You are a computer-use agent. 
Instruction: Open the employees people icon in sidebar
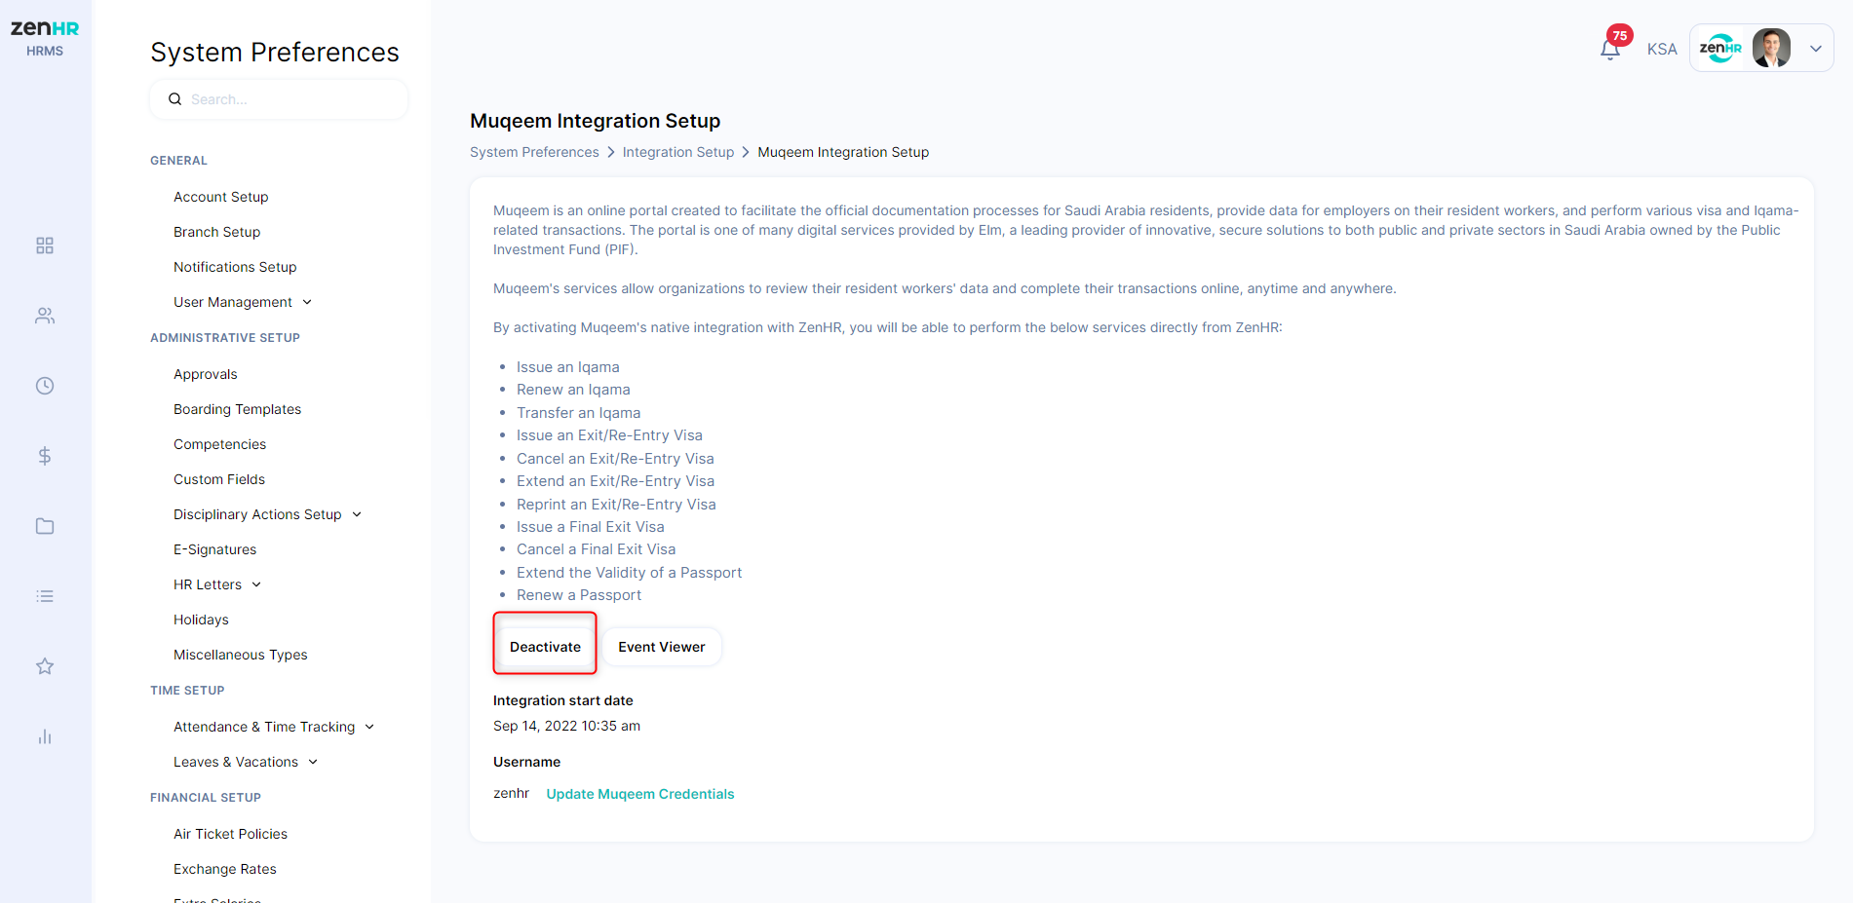pos(45,316)
